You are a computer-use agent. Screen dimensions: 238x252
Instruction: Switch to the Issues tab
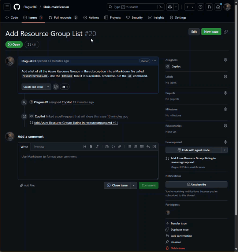click(33, 18)
